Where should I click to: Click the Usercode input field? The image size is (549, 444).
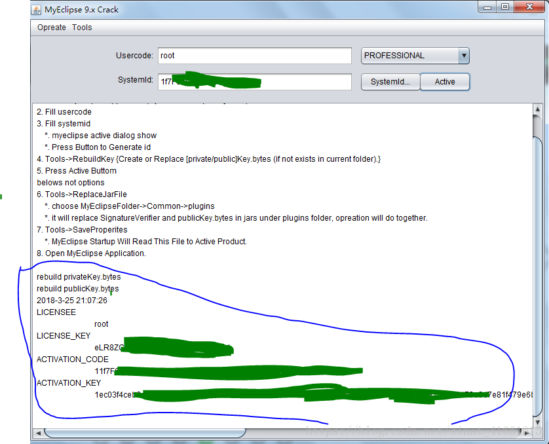(x=255, y=56)
